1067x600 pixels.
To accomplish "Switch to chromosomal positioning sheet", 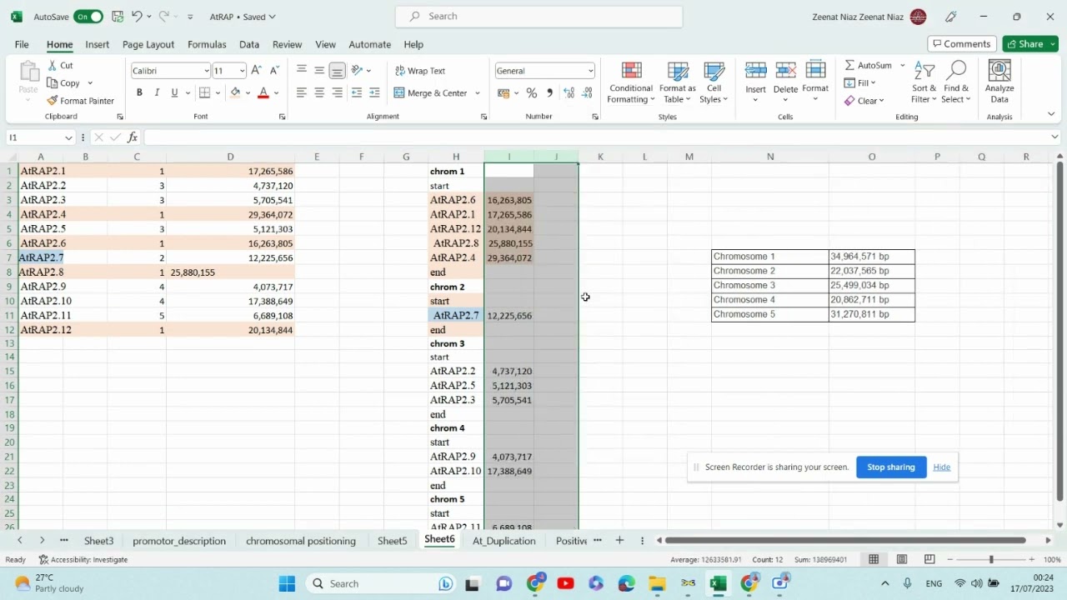I will (301, 541).
